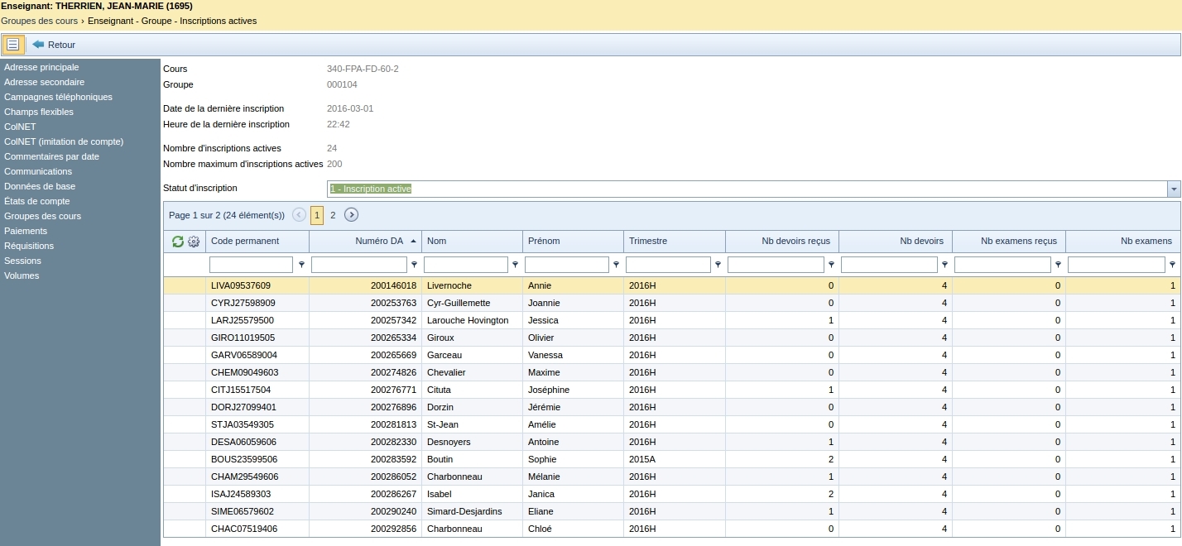Image resolution: width=1182 pixels, height=546 pixels.
Task: Click the Prénom filter text field
Action: [566, 265]
